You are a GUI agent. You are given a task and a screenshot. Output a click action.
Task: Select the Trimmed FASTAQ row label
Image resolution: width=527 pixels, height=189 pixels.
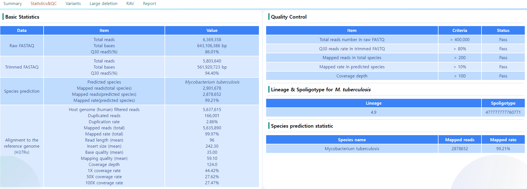point(22,67)
